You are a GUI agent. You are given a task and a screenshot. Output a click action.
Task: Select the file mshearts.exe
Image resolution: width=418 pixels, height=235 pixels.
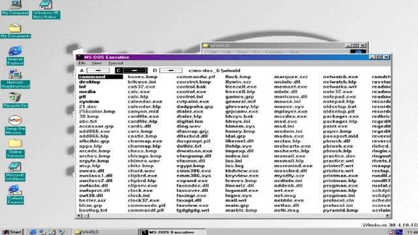point(292,146)
